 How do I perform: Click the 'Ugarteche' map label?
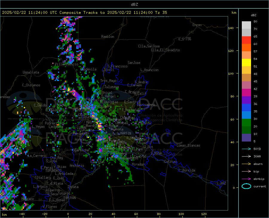tap(81, 150)
